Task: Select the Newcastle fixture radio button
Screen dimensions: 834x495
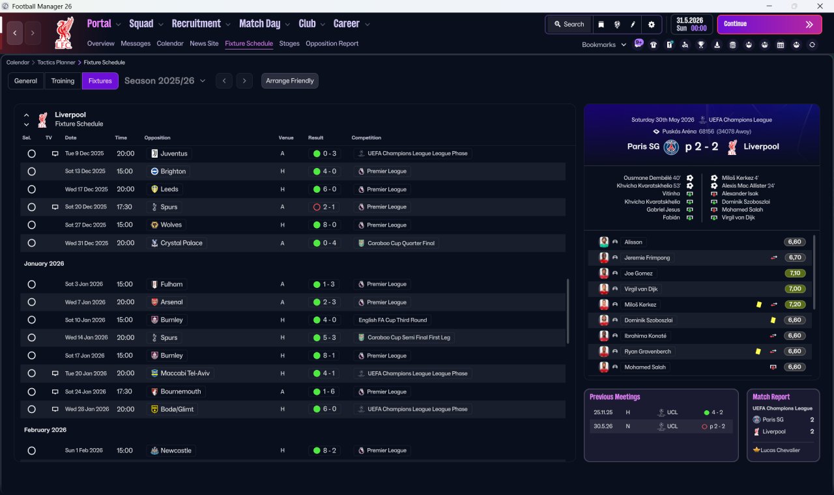Action: point(31,451)
